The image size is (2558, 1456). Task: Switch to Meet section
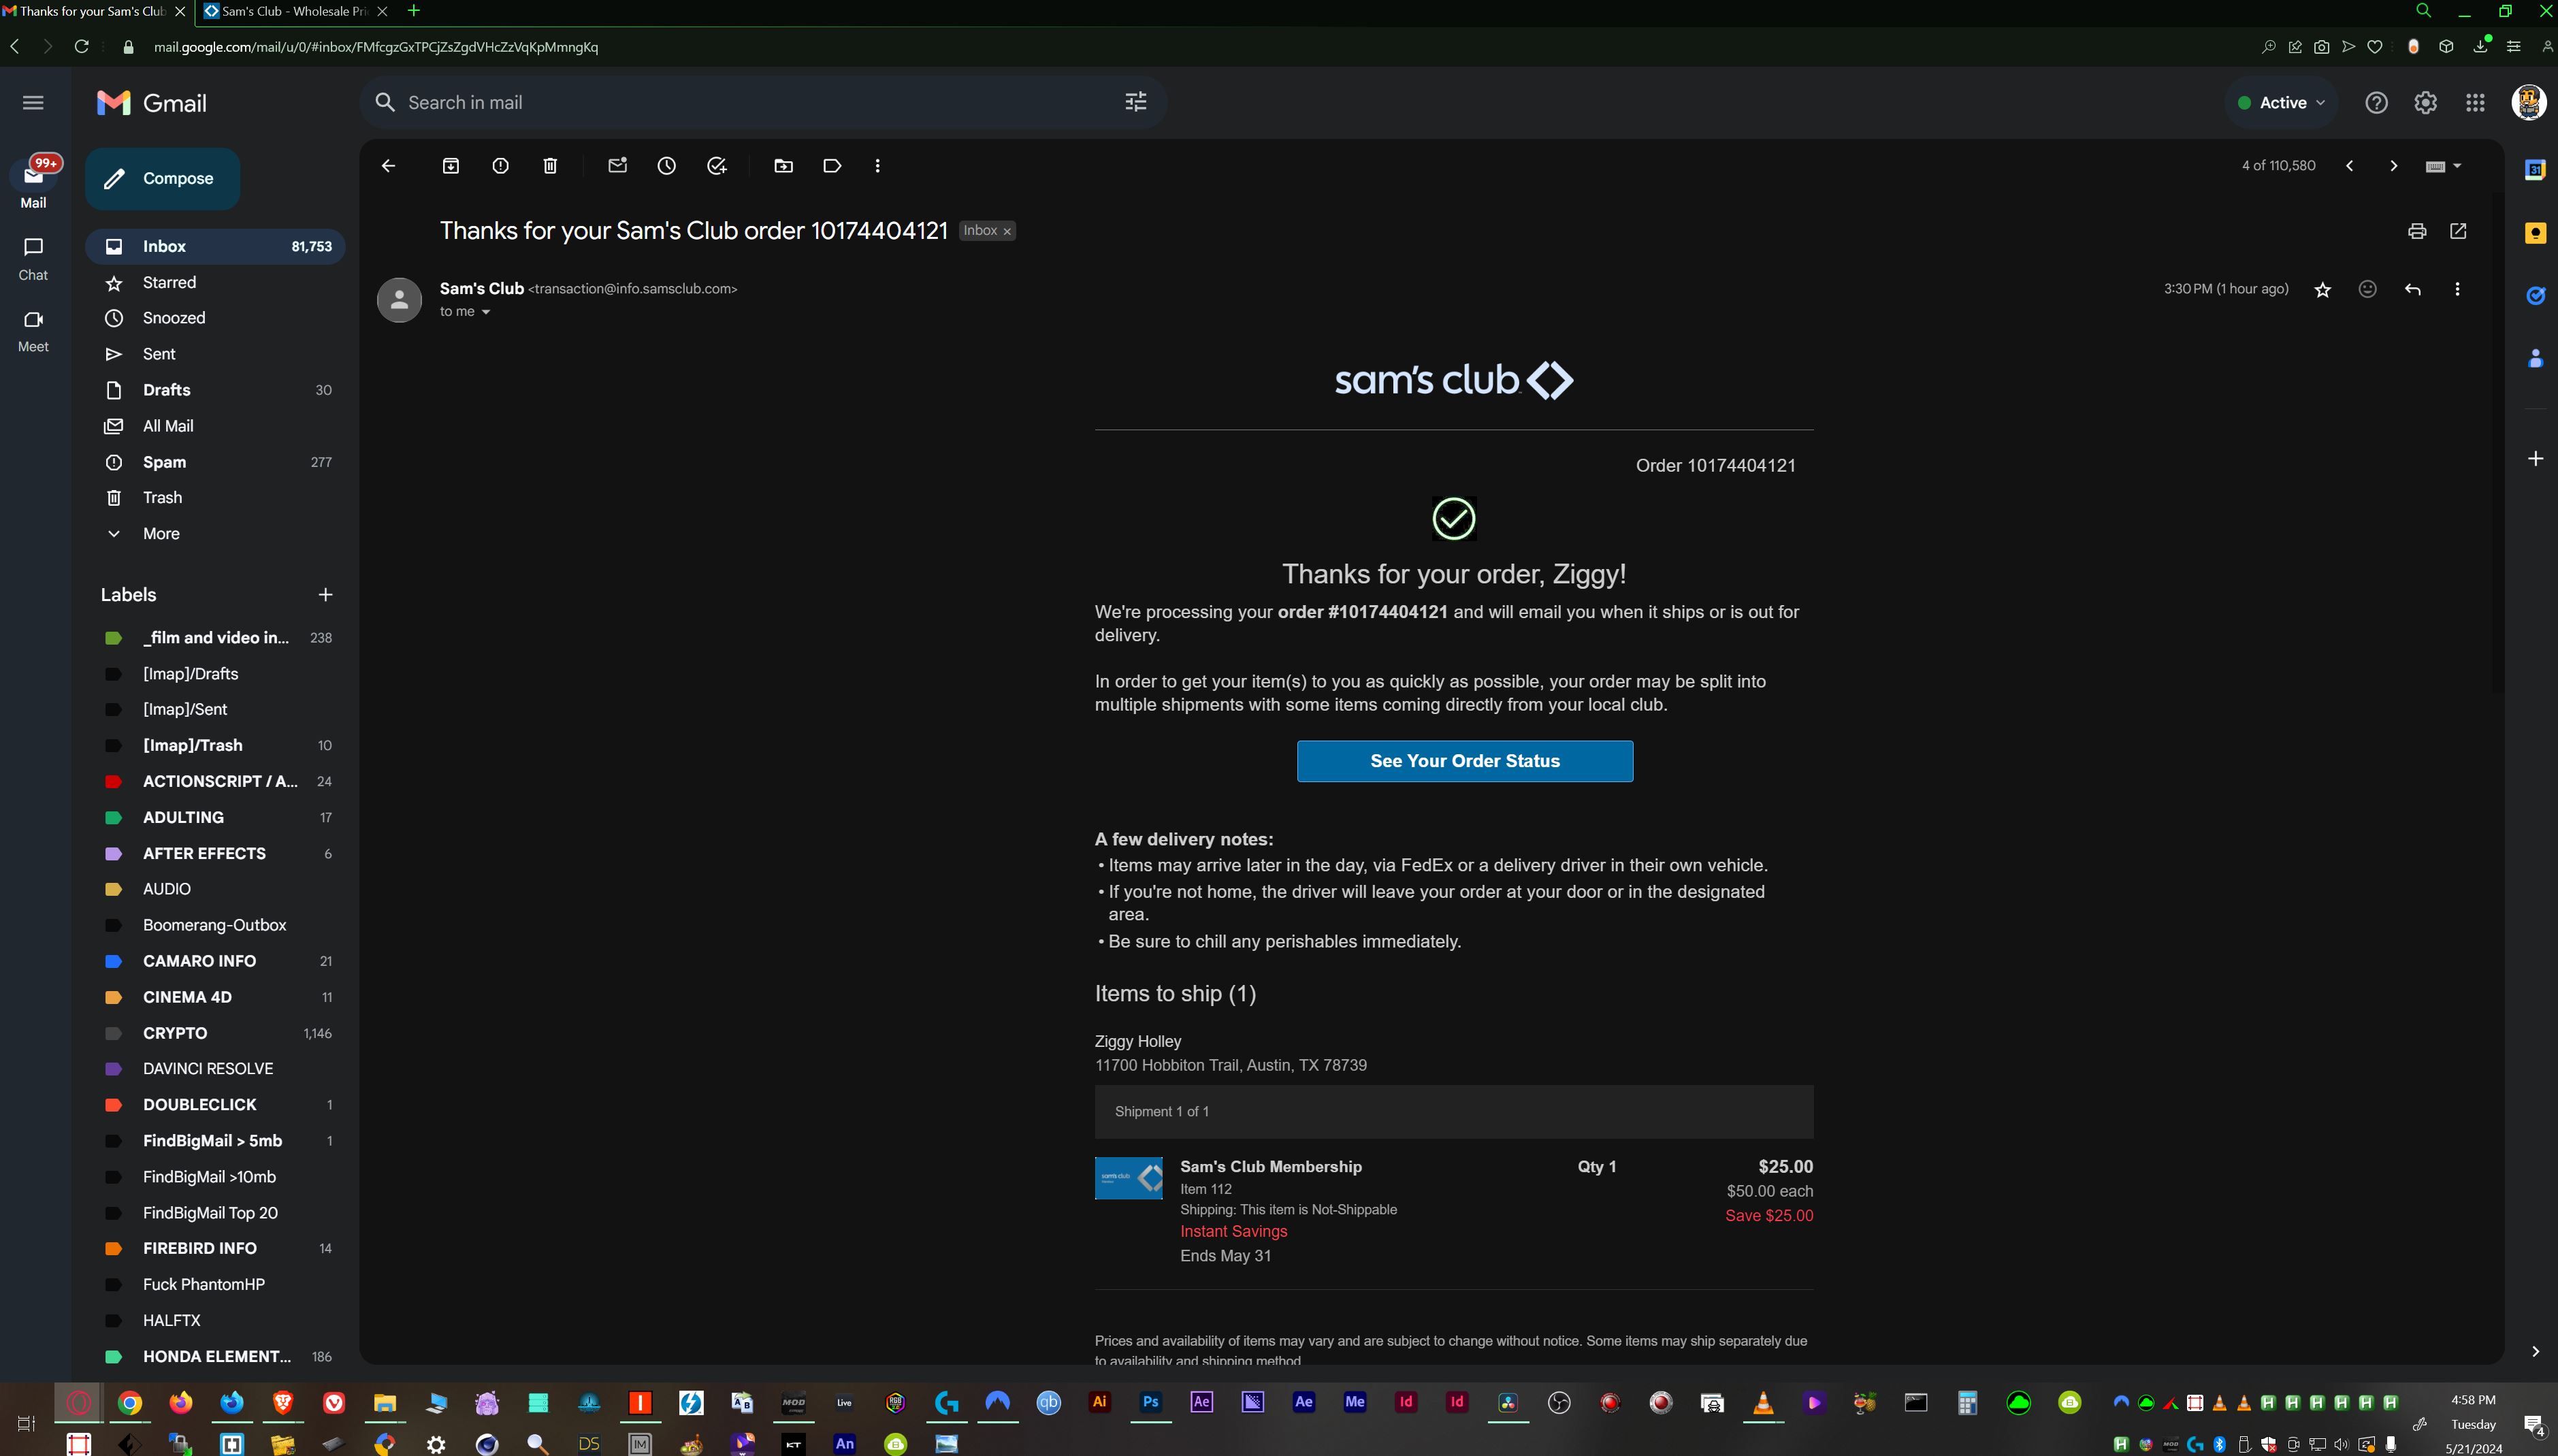33,330
